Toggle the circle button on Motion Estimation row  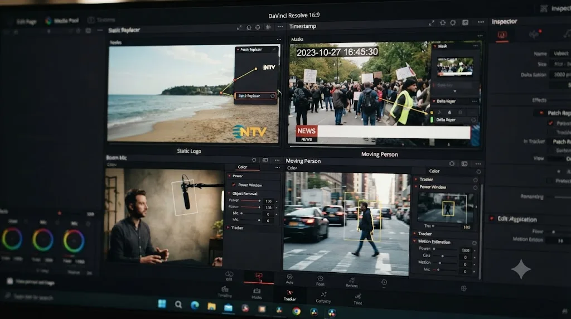point(474,243)
